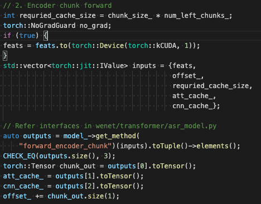Click 'NoGradGuard' in the torch line
The width and height of the screenshot is (261, 204).
pyautogui.click(x=53, y=26)
